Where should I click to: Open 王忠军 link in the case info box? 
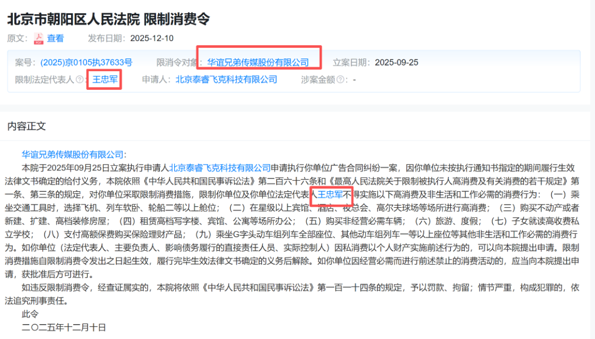pyautogui.click(x=105, y=79)
